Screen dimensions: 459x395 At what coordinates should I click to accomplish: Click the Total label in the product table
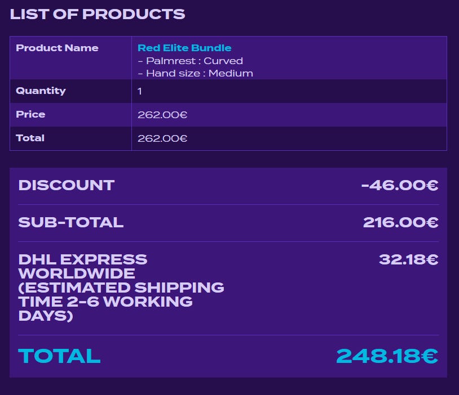(30, 138)
